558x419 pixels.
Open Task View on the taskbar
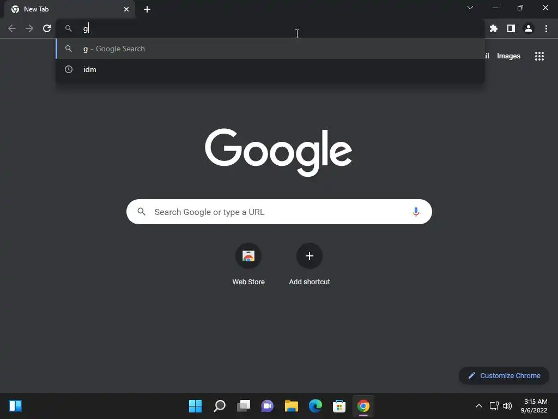tap(244, 406)
